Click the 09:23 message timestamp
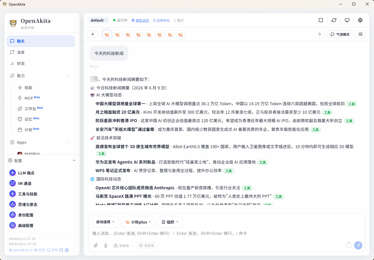 click(94, 67)
